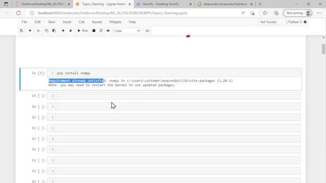The image size is (326, 183).
Task: Open browser settings and more menu
Action: tap(319, 13)
